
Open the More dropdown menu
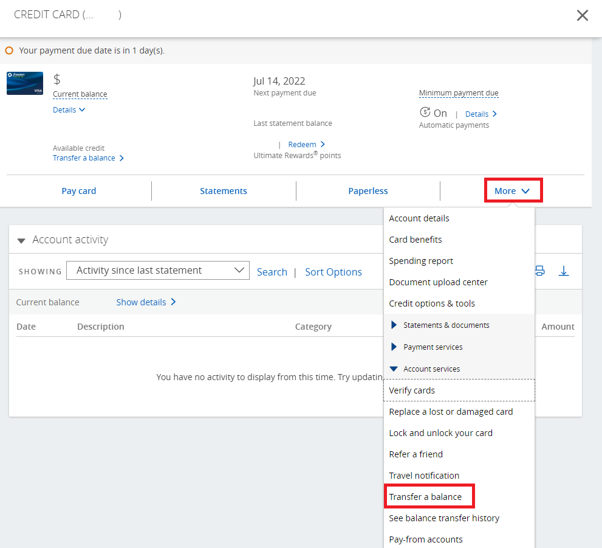513,190
